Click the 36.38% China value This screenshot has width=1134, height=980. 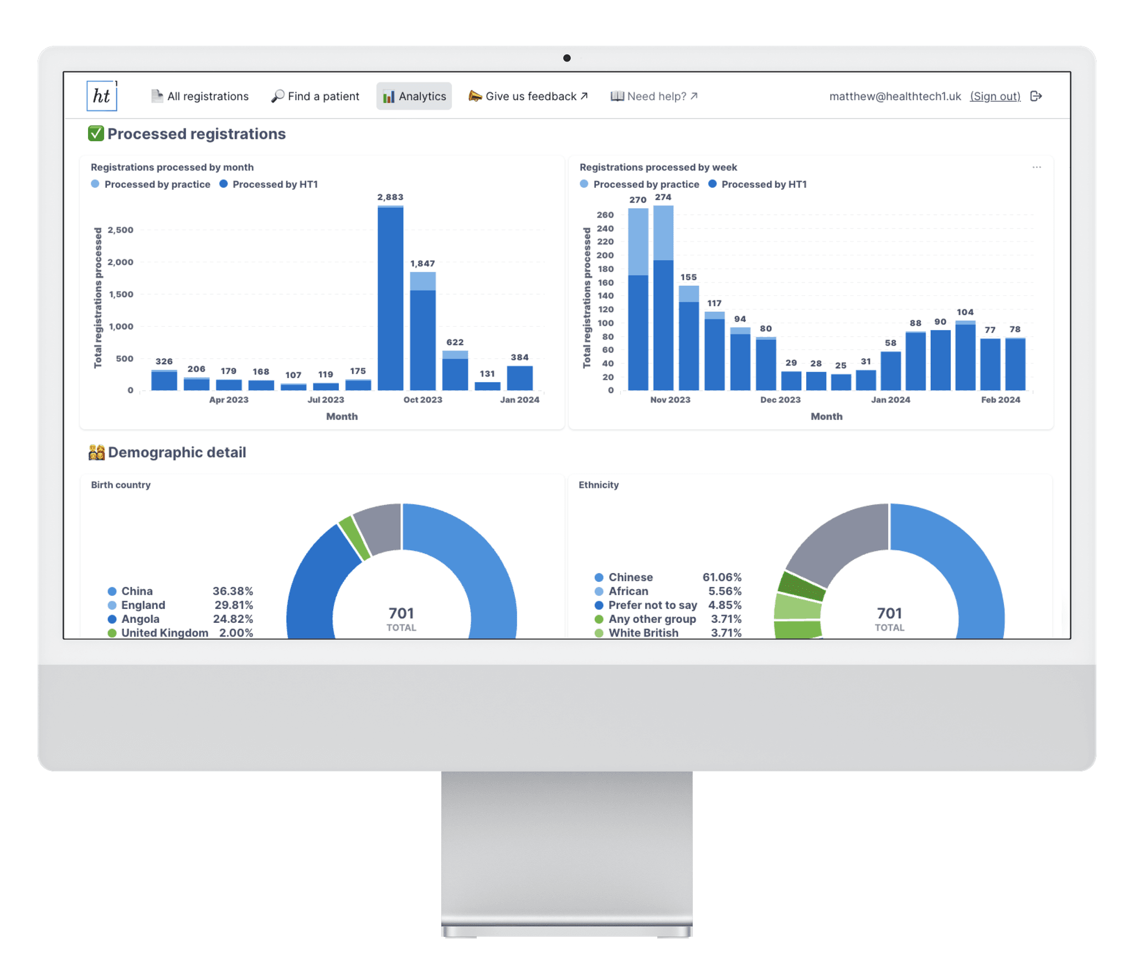[x=233, y=591]
